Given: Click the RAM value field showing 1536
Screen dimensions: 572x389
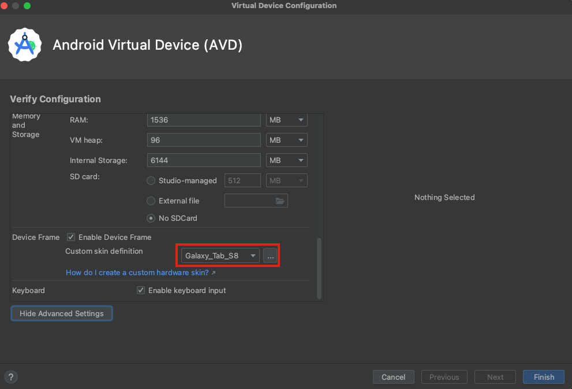Looking at the screenshot, I should point(204,120).
